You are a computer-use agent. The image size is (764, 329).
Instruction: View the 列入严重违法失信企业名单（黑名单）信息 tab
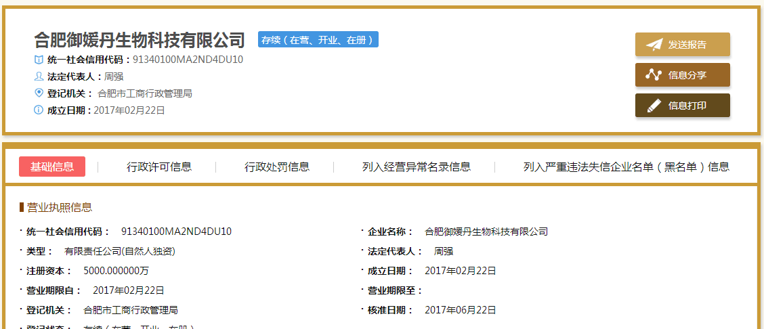(627, 167)
